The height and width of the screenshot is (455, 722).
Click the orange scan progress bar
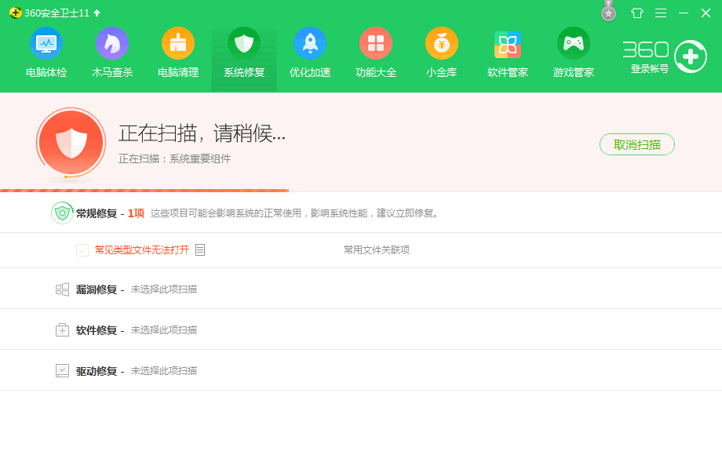pos(144,190)
